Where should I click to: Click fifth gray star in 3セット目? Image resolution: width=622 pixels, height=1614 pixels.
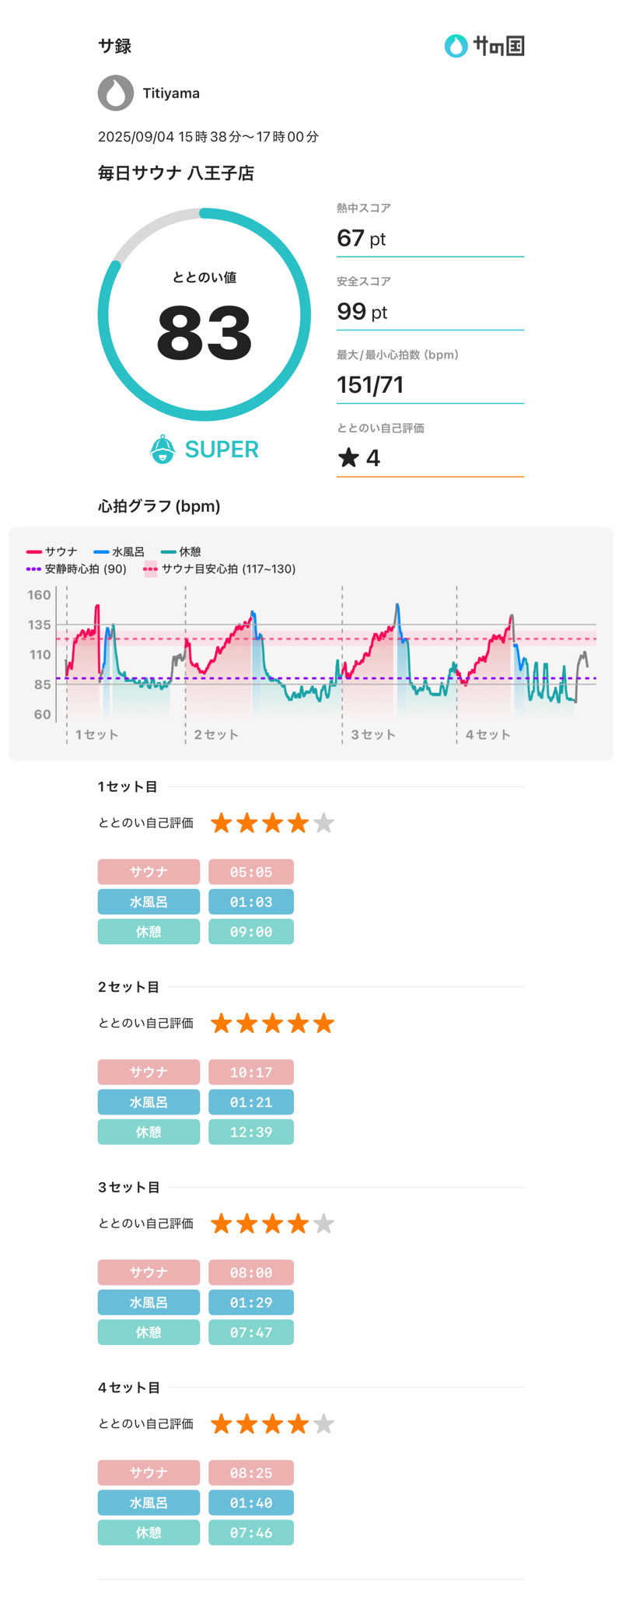[x=323, y=1224]
